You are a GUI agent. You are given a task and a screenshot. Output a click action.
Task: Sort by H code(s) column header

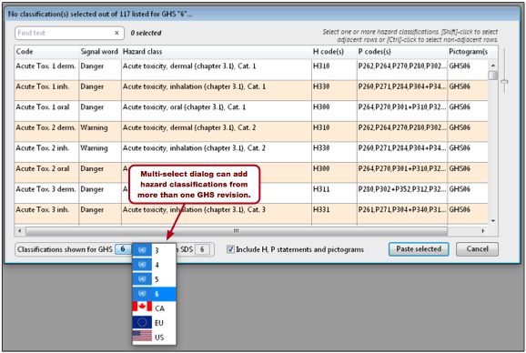(x=334, y=52)
